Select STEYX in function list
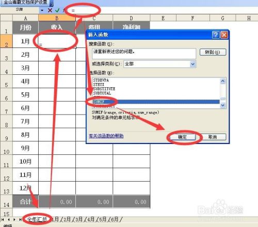Image resolution: width=258 pixels, height=227 pixels. tap(99, 85)
